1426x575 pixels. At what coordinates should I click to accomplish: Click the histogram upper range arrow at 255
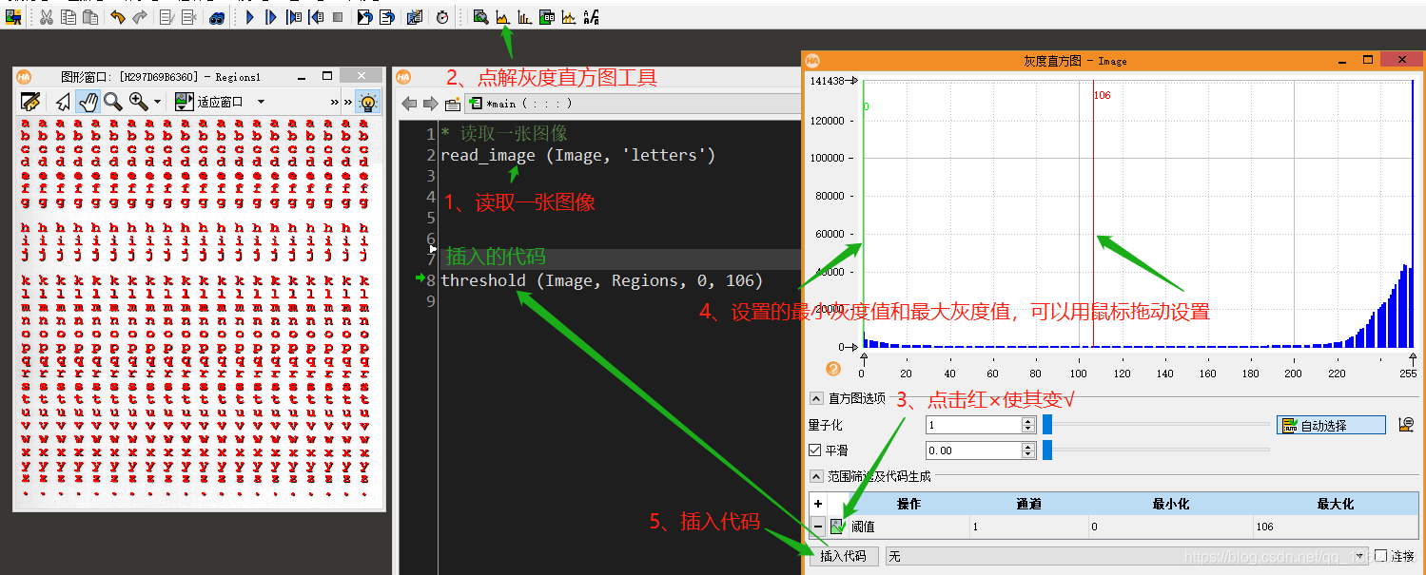pyautogui.click(x=1414, y=358)
